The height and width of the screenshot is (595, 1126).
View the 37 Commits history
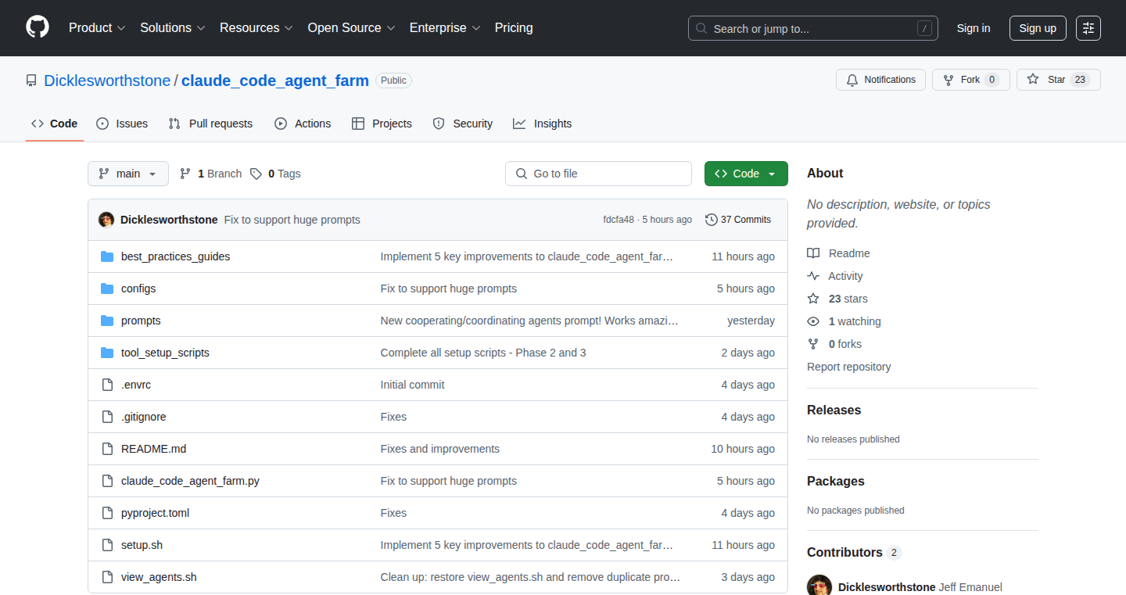click(x=738, y=220)
